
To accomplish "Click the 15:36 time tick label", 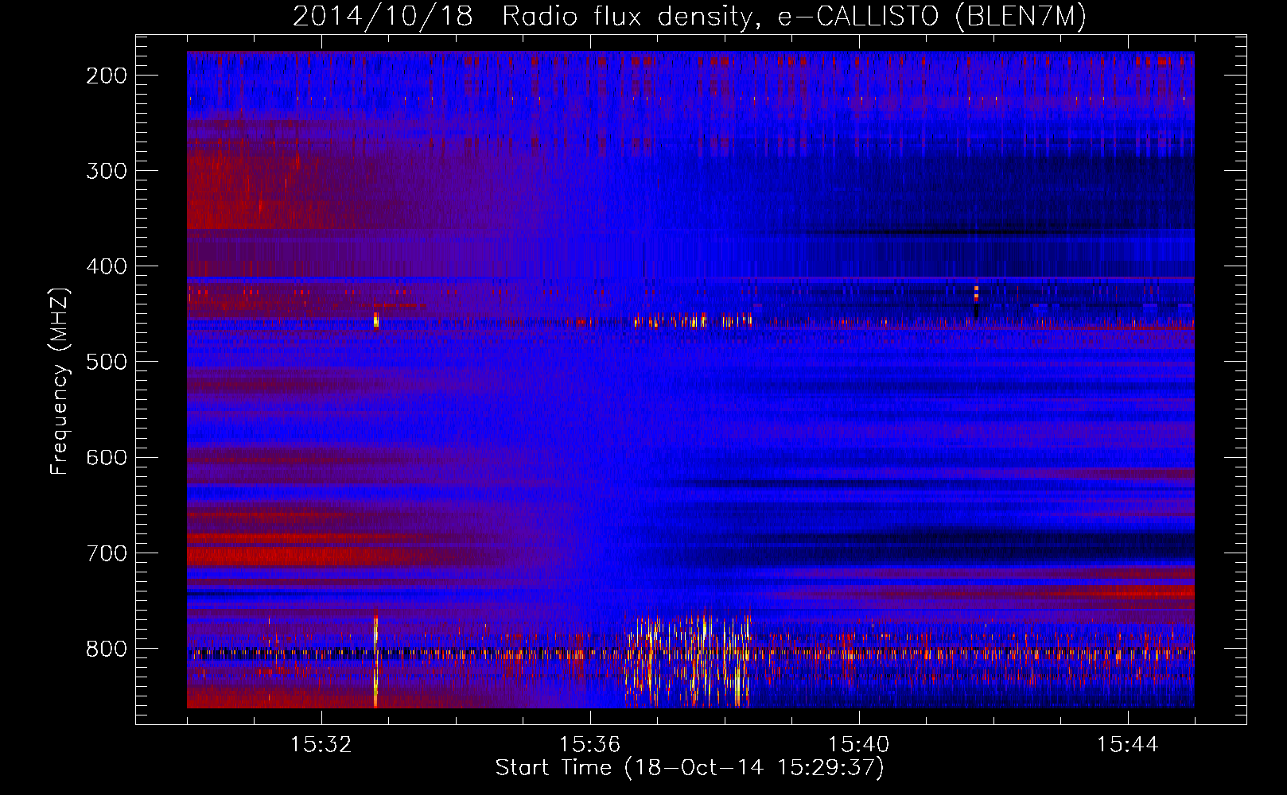I will 590,745.
